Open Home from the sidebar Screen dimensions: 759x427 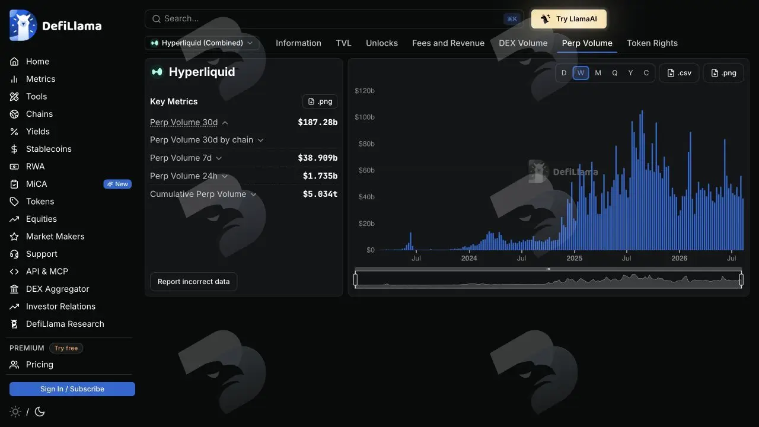pyautogui.click(x=37, y=61)
